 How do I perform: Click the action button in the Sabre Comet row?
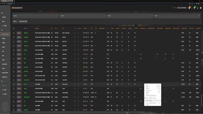[x=19, y=67]
